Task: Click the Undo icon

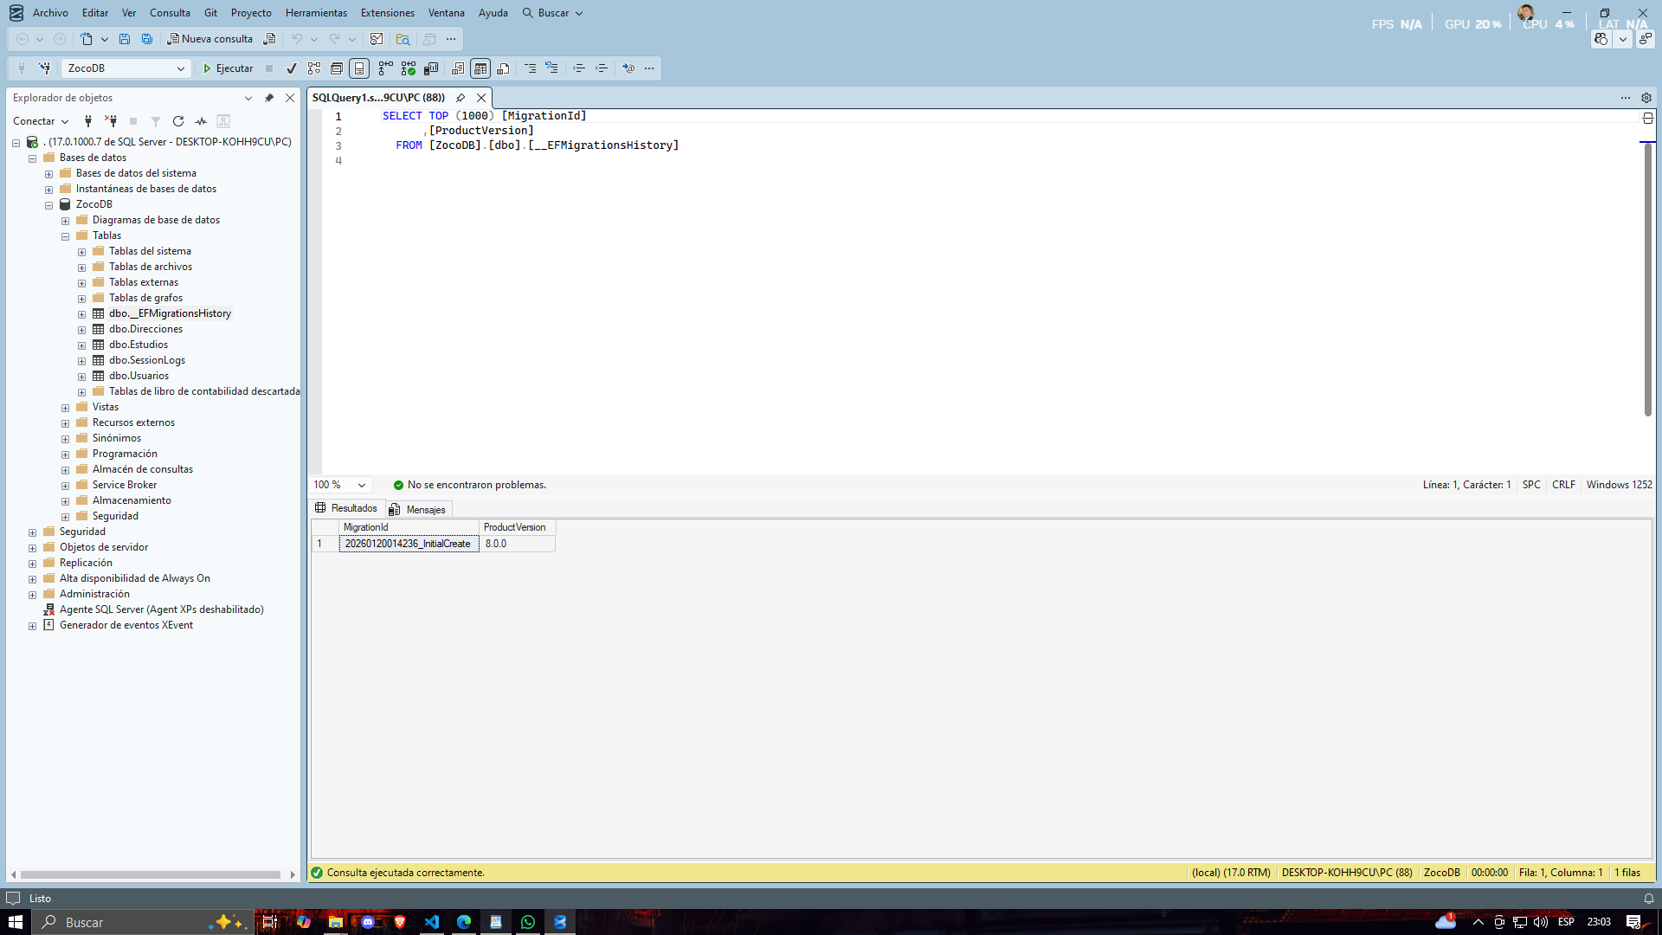Action: click(297, 39)
